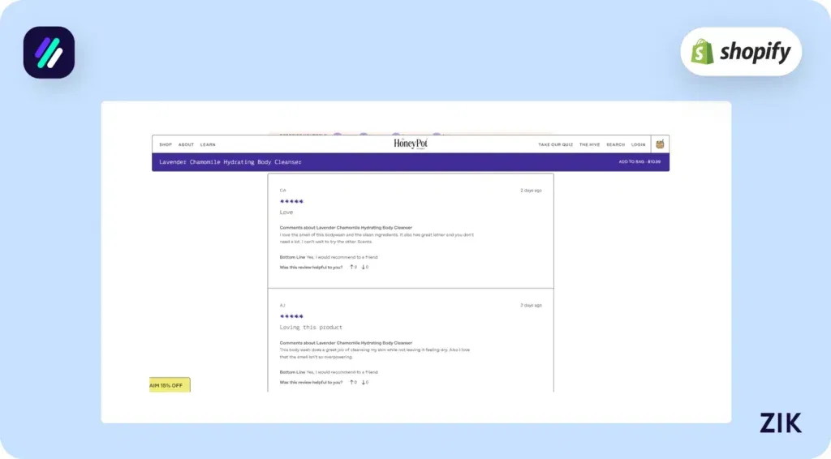Upvote the review by CA
831x459 pixels.
pos(352,267)
